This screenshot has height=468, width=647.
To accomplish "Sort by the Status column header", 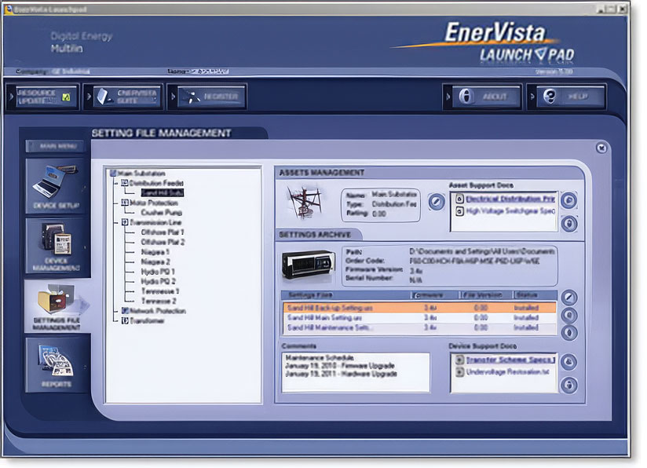I will (x=535, y=295).
